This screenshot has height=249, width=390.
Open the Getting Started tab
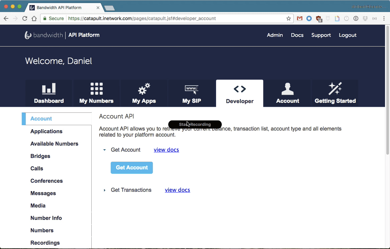335,93
